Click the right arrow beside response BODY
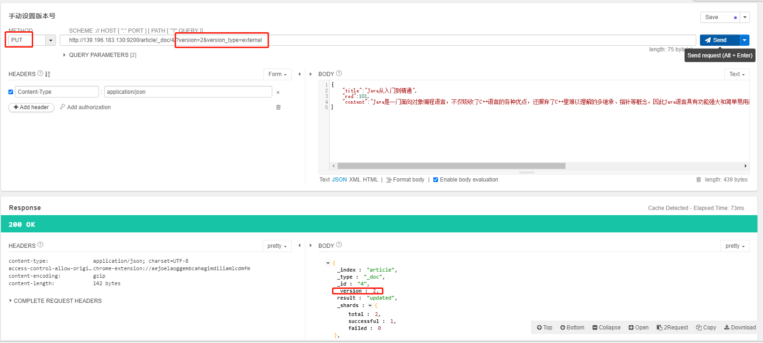The image size is (763, 343). 311,245
